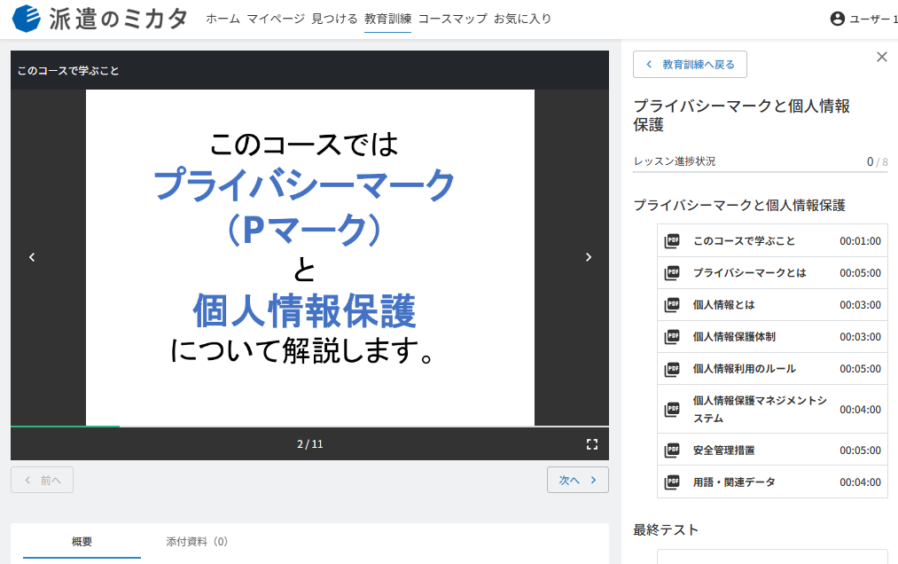Click the このコースで学ぶこと viewer title
Viewport: 898px width, 564px height.
68,71
